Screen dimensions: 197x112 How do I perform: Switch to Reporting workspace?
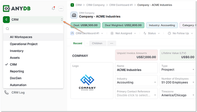[x=33, y=71]
